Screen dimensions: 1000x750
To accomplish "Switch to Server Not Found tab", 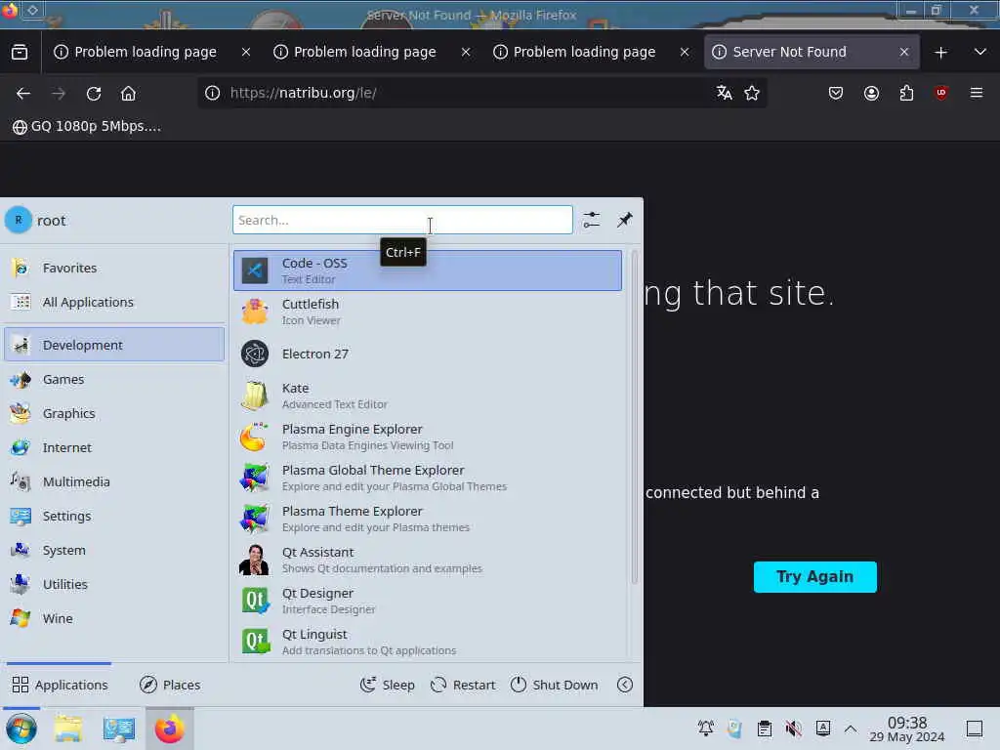I will [812, 53].
